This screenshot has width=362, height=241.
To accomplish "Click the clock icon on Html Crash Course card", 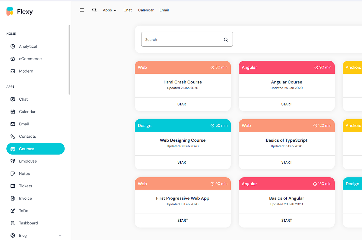I will click(x=212, y=67).
